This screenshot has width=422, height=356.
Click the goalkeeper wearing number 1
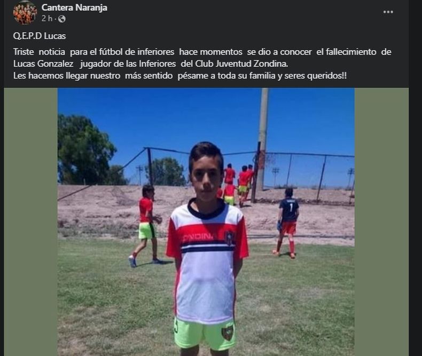click(287, 223)
